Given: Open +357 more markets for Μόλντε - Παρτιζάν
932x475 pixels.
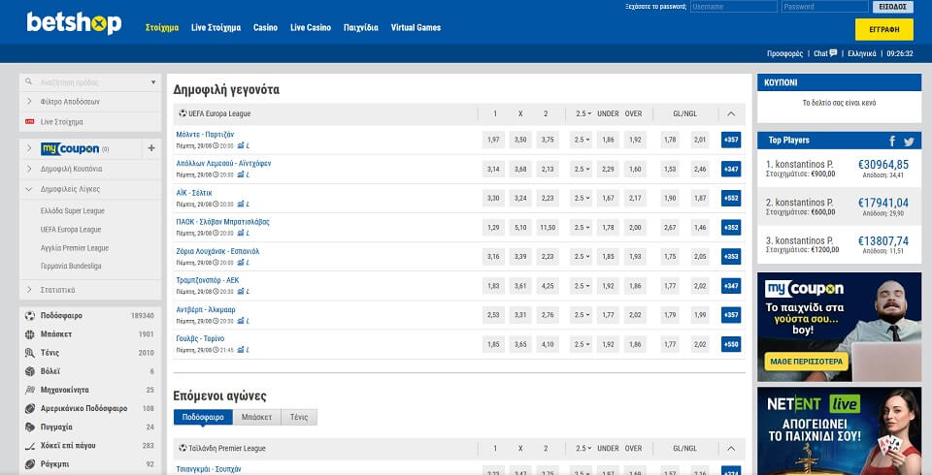Looking at the screenshot, I should [731, 141].
